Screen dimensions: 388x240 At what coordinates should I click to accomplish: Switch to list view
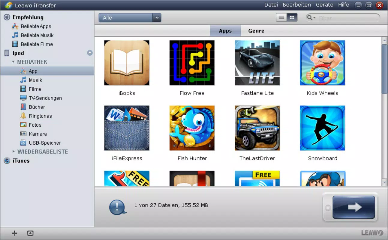(281, 18)
